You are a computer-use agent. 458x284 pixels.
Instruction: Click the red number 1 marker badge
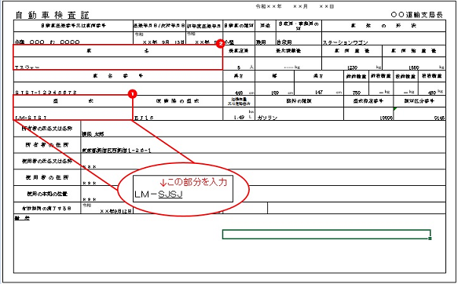[x=132, y=94]
